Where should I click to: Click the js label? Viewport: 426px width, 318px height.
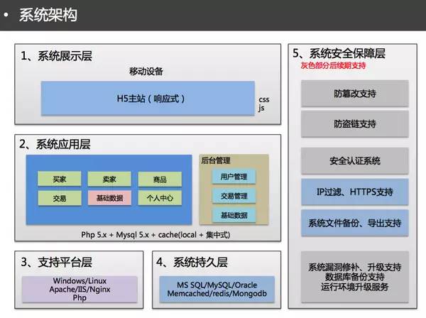[261, 108]
